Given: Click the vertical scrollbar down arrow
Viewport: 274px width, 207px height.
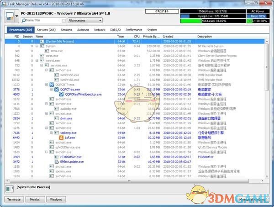Looking at the screenshot, I should (267, 176).
